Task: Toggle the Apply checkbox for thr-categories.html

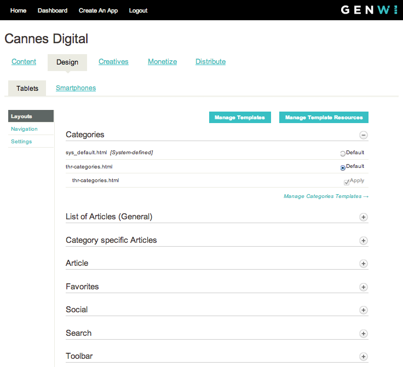Action: point(347,182)
